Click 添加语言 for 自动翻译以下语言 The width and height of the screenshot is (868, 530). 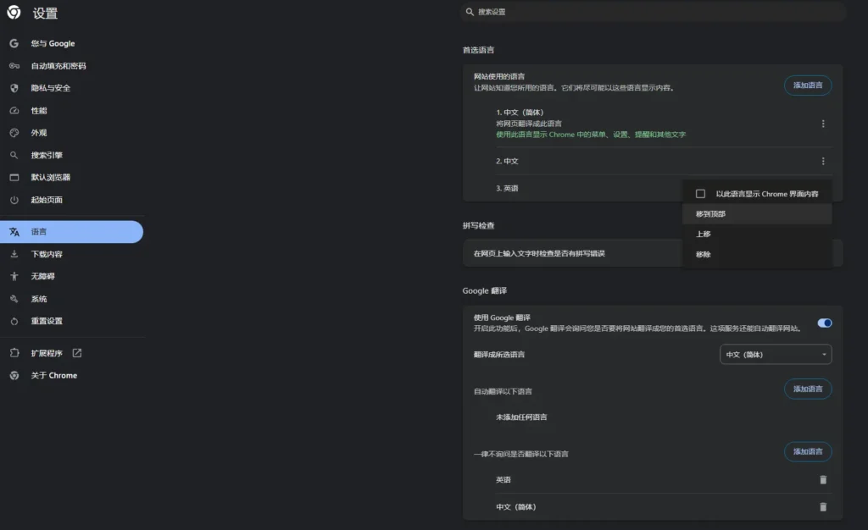(x=808, y=389)
